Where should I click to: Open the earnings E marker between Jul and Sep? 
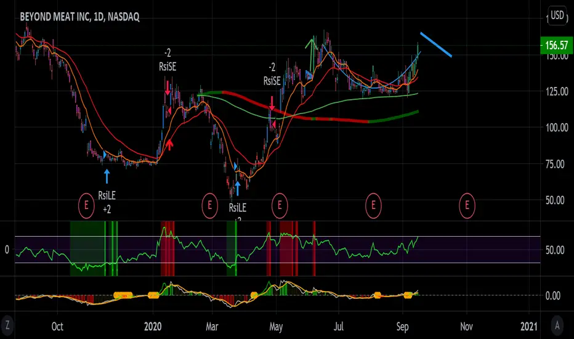373,205
